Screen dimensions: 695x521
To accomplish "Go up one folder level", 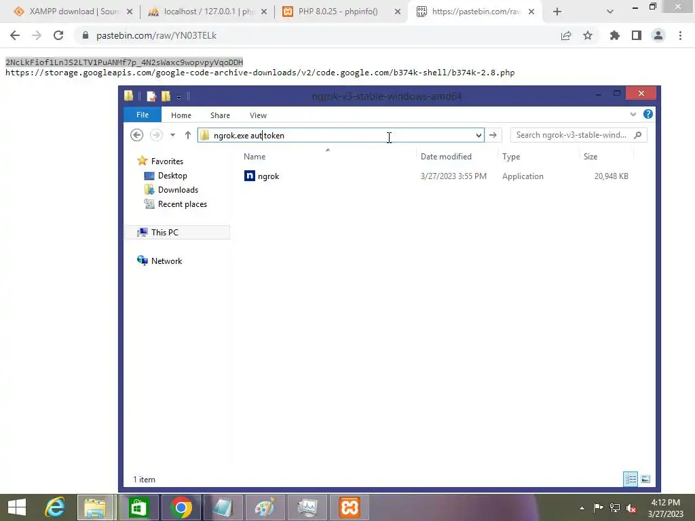I will point(188,135).
